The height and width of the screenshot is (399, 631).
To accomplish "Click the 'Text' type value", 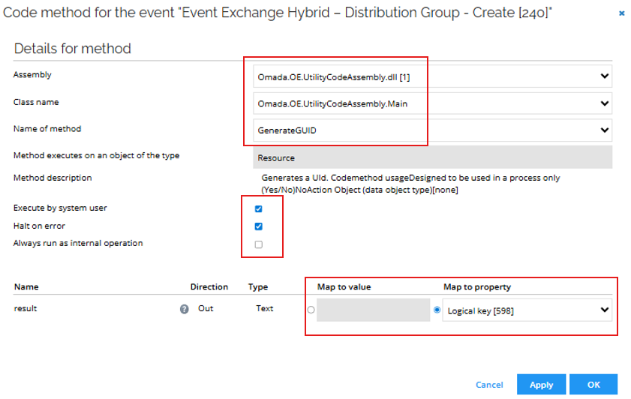I will [x=265, y=308].
